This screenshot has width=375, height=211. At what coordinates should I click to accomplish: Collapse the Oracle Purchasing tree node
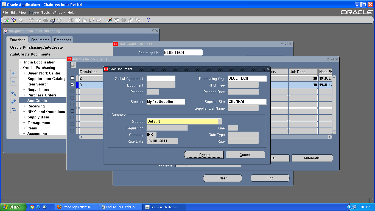click(x=21, y=68)
